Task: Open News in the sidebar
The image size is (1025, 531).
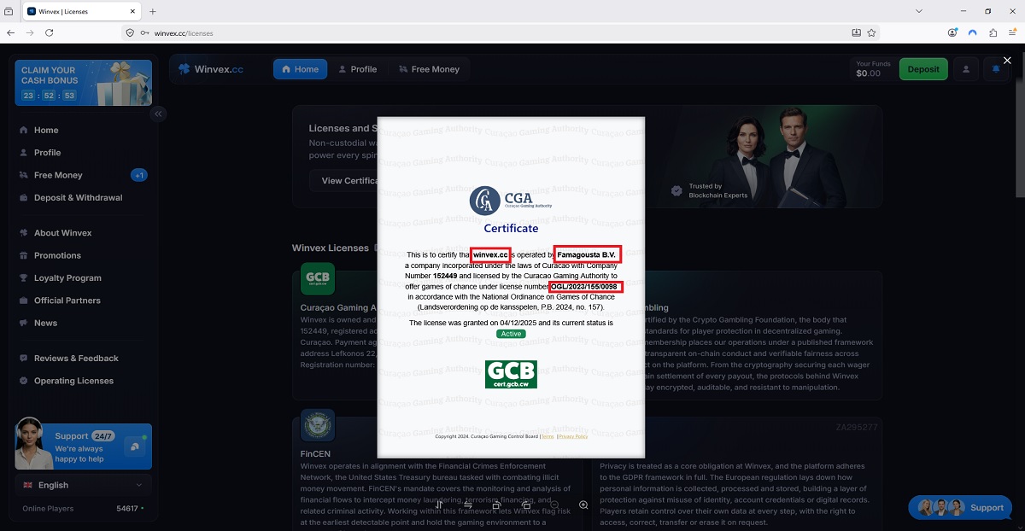Action: (83, 324)
